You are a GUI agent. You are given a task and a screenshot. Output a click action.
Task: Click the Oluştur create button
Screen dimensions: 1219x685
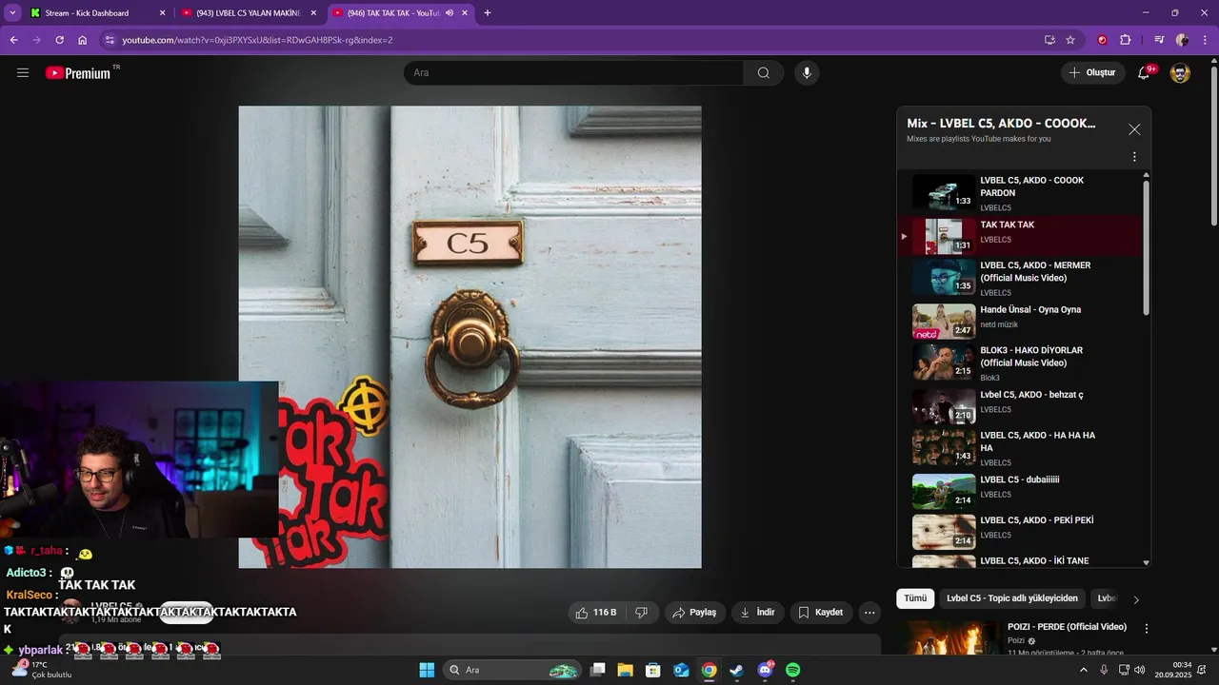coord(1093,72)
